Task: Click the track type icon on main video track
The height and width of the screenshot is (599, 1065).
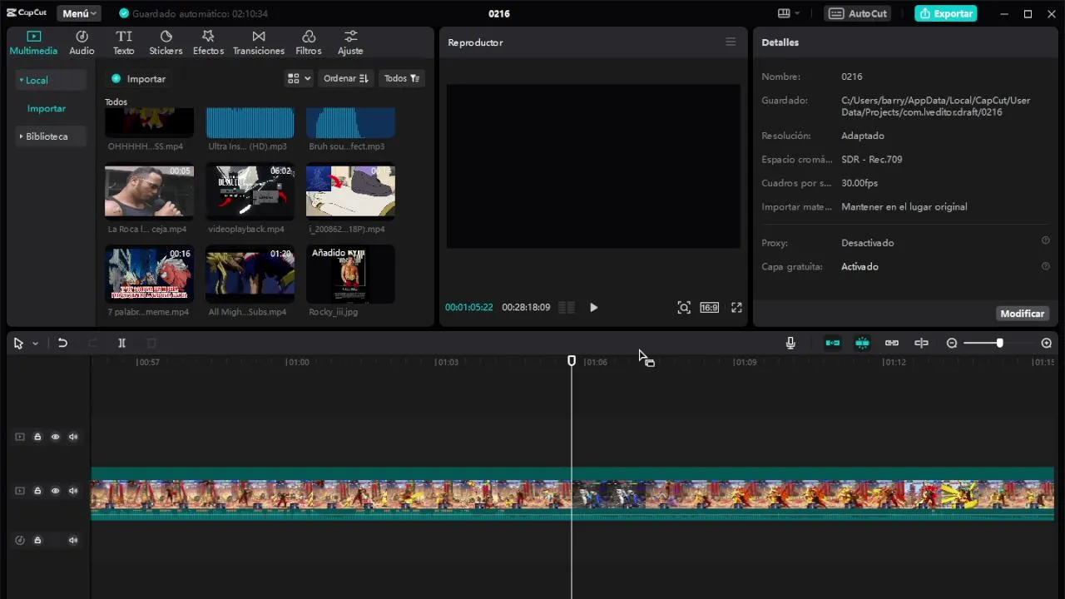Action: [x=20, y=491]
